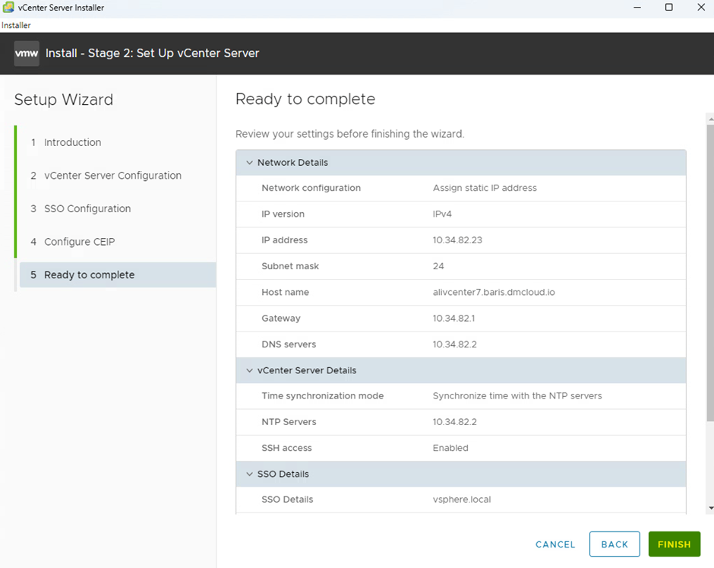Image resolution: width=714 pixels, height=568 pixels.
Task: Click scrollbar down arrow
Action: [x=709, y=508]
